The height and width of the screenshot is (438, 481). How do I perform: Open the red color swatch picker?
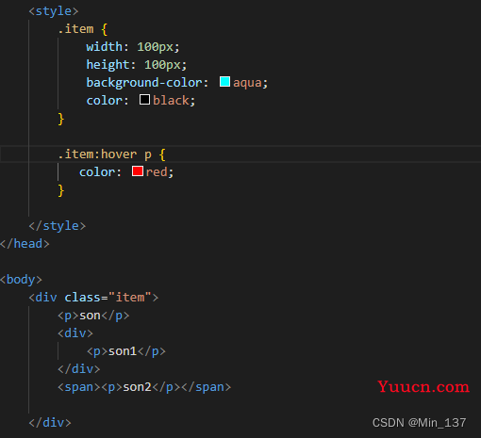138,171
